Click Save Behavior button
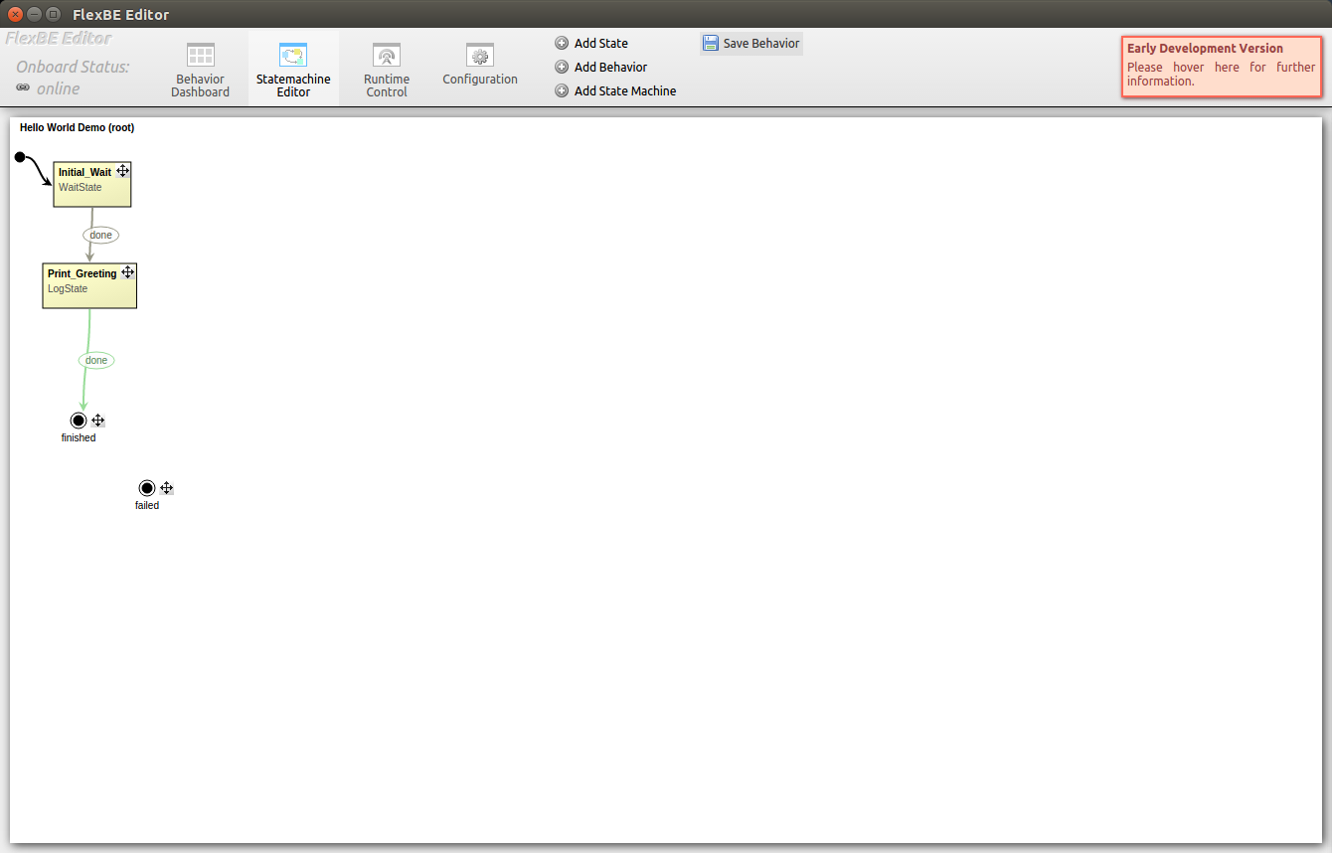1332x853 pixels. (x=750, y=43)
